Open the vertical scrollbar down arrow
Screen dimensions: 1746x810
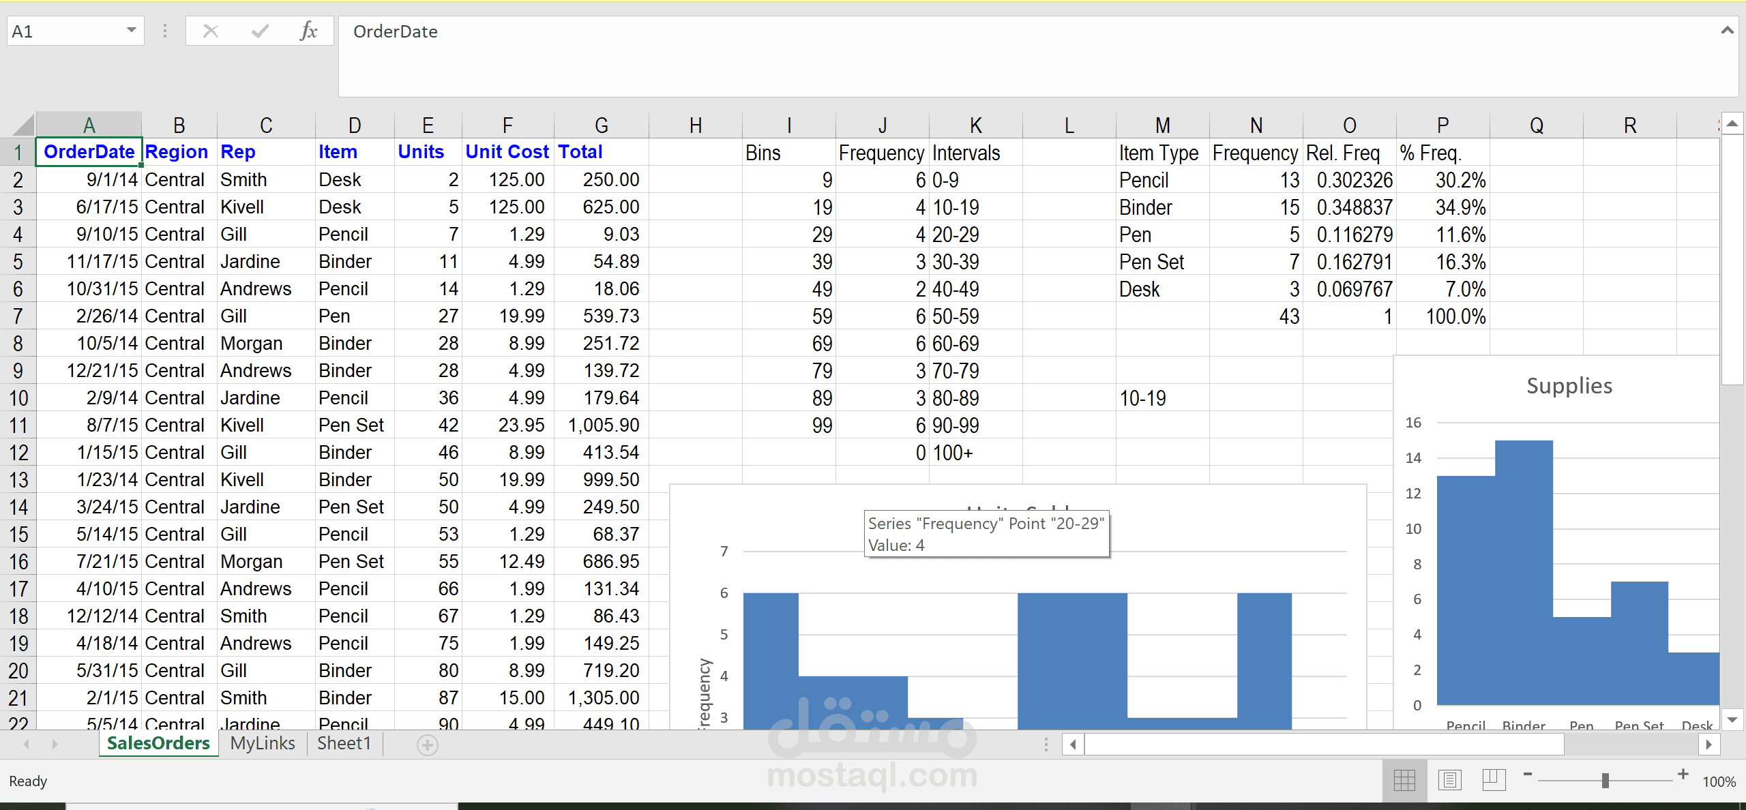coord(1733,719)
